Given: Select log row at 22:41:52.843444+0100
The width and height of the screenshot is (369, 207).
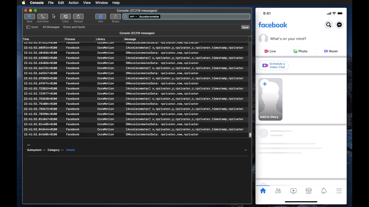Looking at the screenshot, I should coord(136,129).
